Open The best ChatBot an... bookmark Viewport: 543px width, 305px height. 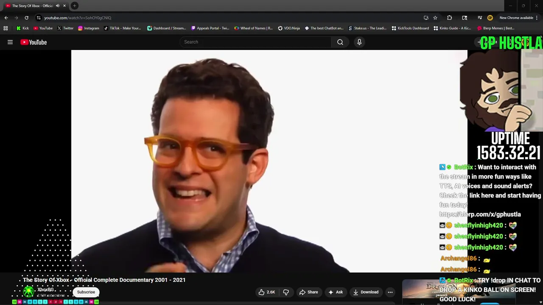point(324,28)
